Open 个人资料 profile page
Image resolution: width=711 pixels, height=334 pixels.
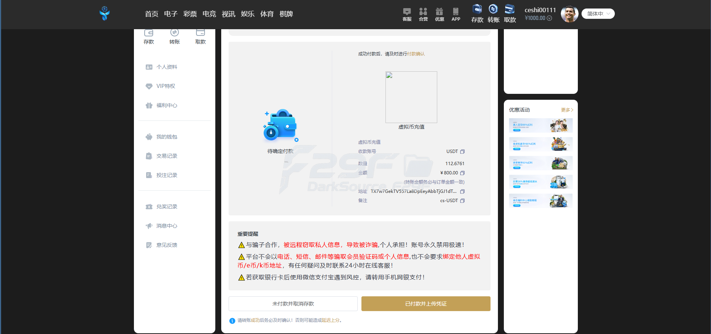pyautogui.click(x=162, y=67)
